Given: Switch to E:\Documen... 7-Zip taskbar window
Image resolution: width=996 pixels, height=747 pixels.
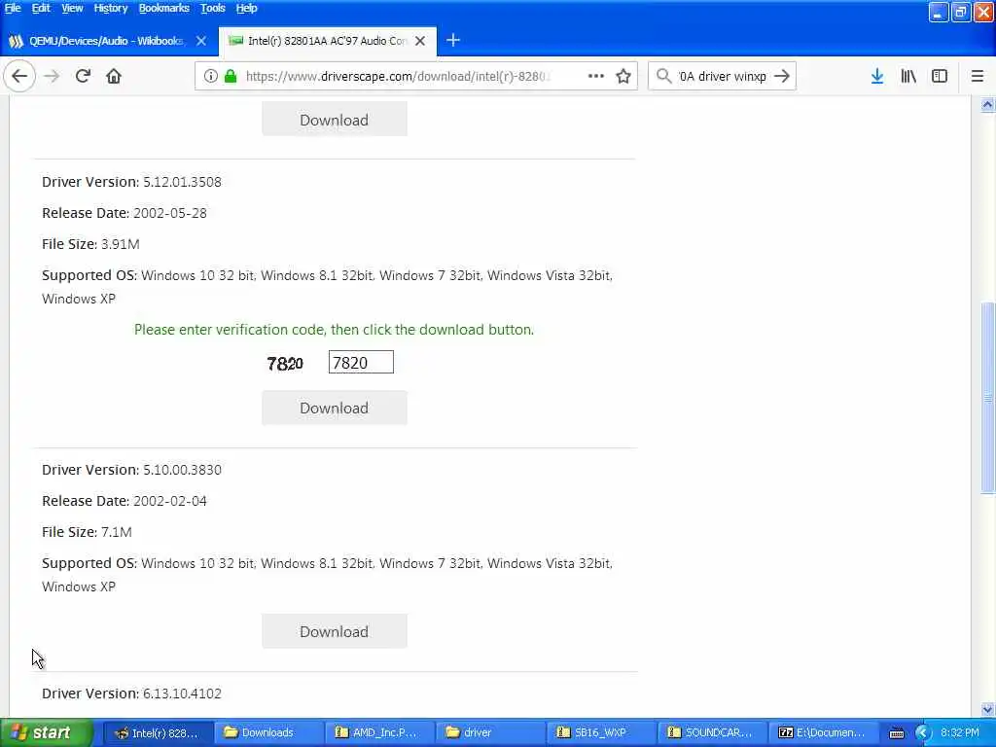Looking at the screenshot, I should point(823,733).
